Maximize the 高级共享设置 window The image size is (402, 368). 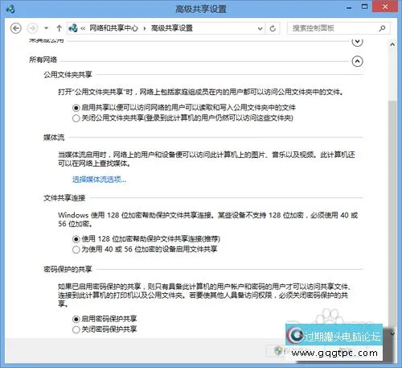point(364,6)
